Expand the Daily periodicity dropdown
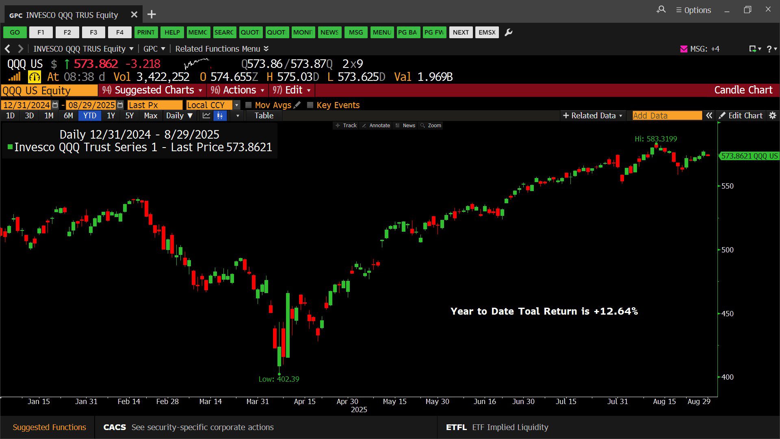Image resolution: width=780 pixels, height=439 pixels. 179,116
